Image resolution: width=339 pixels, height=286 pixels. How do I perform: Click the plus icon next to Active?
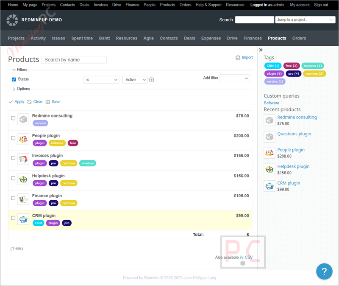click(x=152, y=80)
